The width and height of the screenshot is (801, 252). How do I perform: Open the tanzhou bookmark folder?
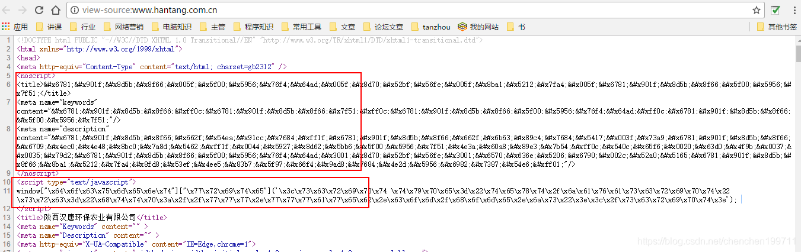pyautogui.click(x=431, y=27)
